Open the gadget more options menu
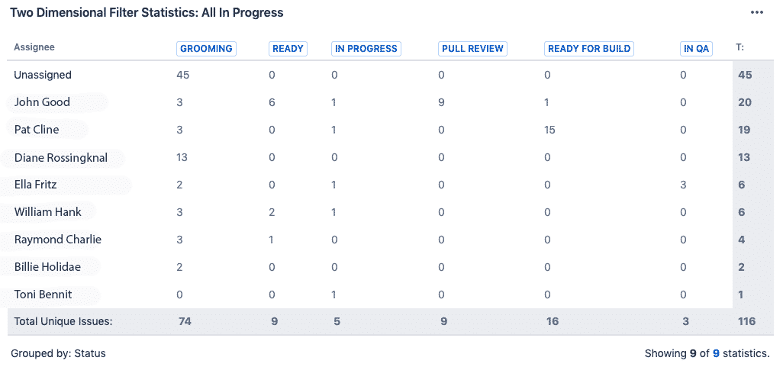Image resolution: width=783 pixels, height=367 pixels. coord(756,12)
